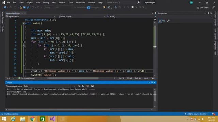218x122 pixels.
Task: Open the Analyze menu
Action: tap(62, 2)
